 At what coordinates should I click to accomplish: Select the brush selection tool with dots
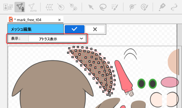click(x=114, y=6)
